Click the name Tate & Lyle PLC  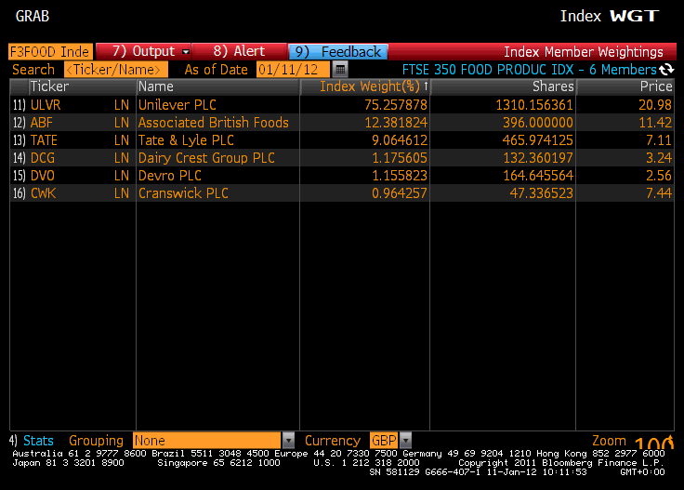pos(186,140)
